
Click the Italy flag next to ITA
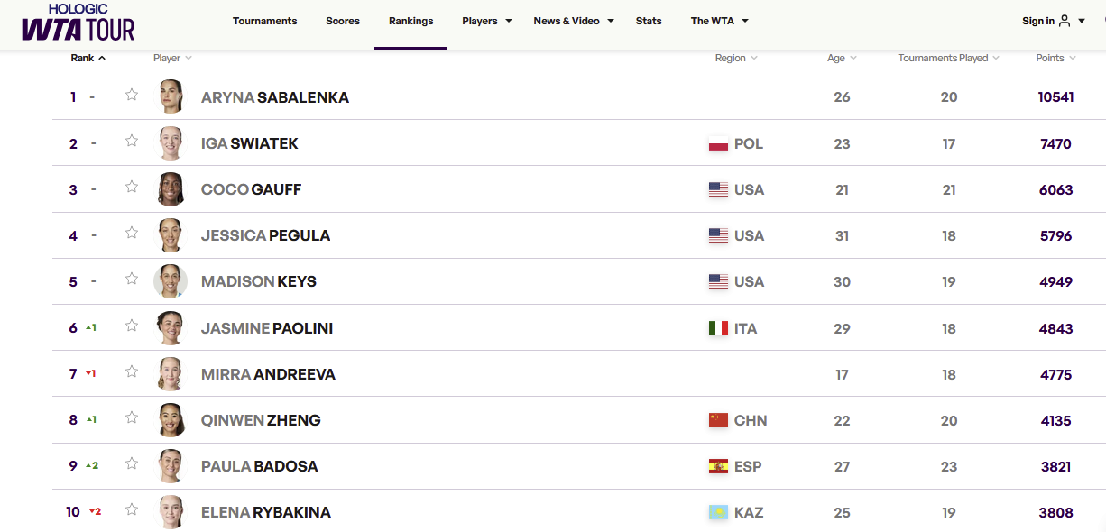(718, 329)
